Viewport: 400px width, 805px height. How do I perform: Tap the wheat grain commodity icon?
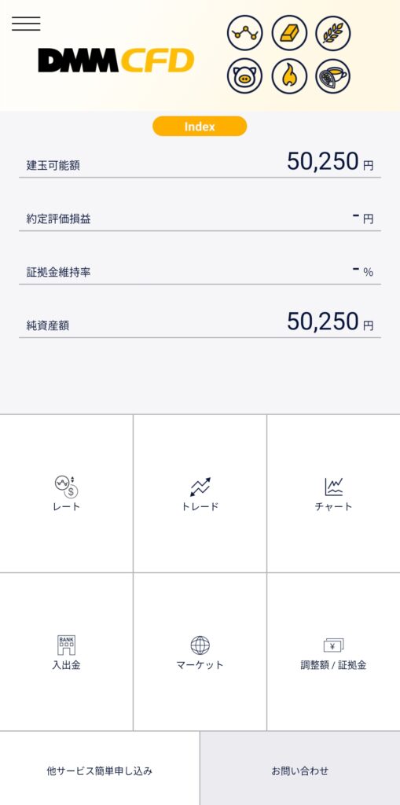(x=332, y=33)
